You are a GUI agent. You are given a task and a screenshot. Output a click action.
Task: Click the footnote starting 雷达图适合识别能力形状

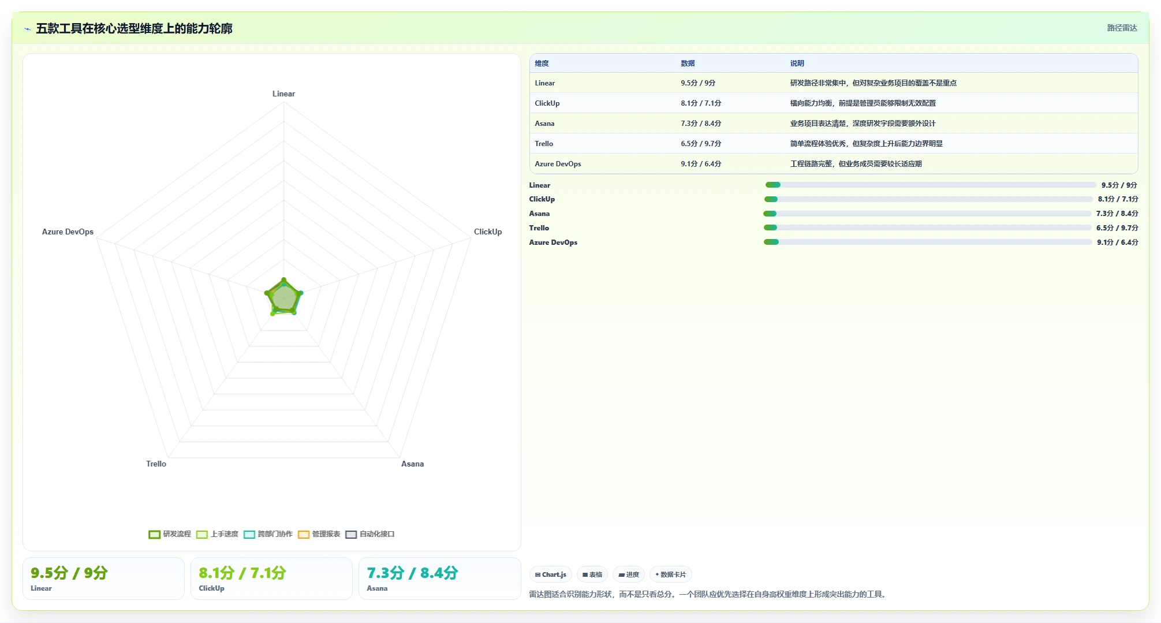click(709, 594)
